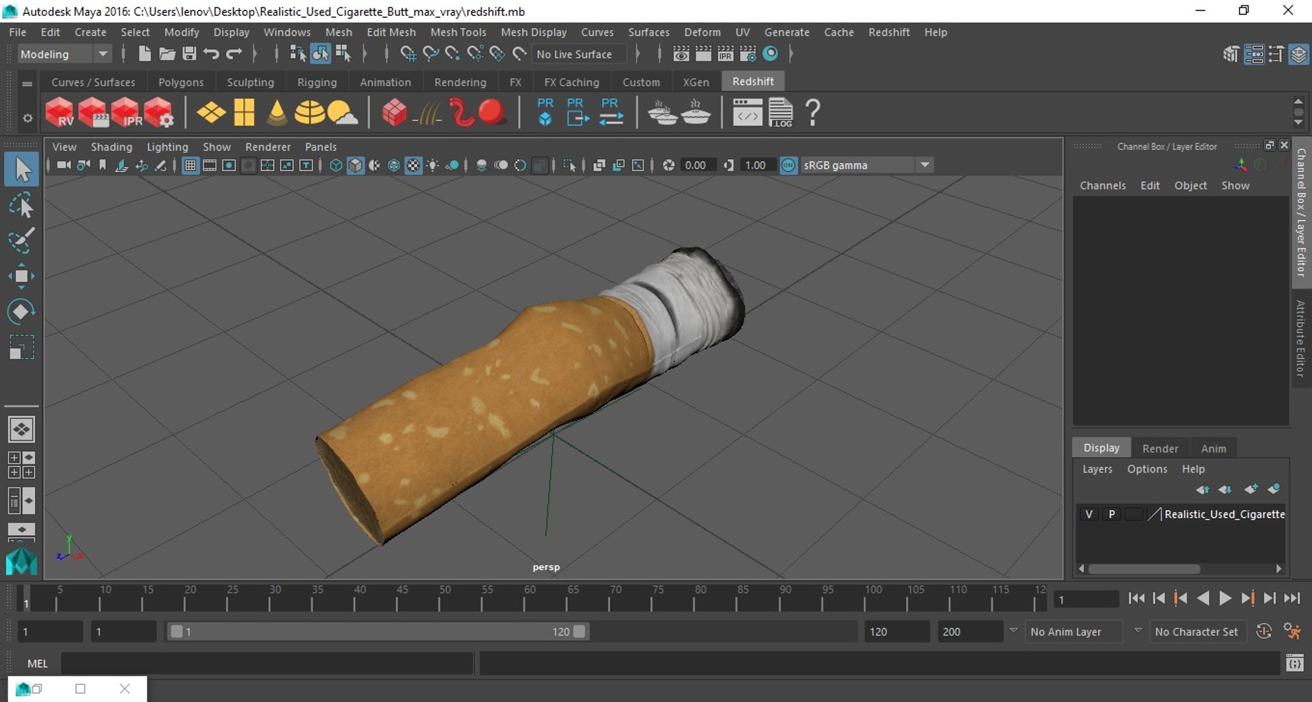This screenshot has width=1312, height=702.
Task: Undo the last action arrow
Action: (211, 53)
